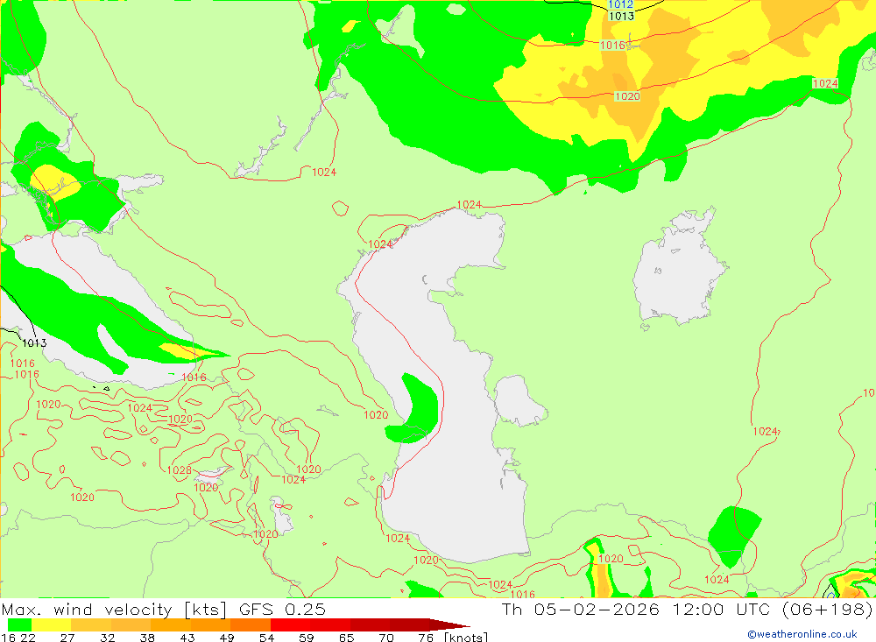Click the yellow 22-27 knots legend swatch

52,624
